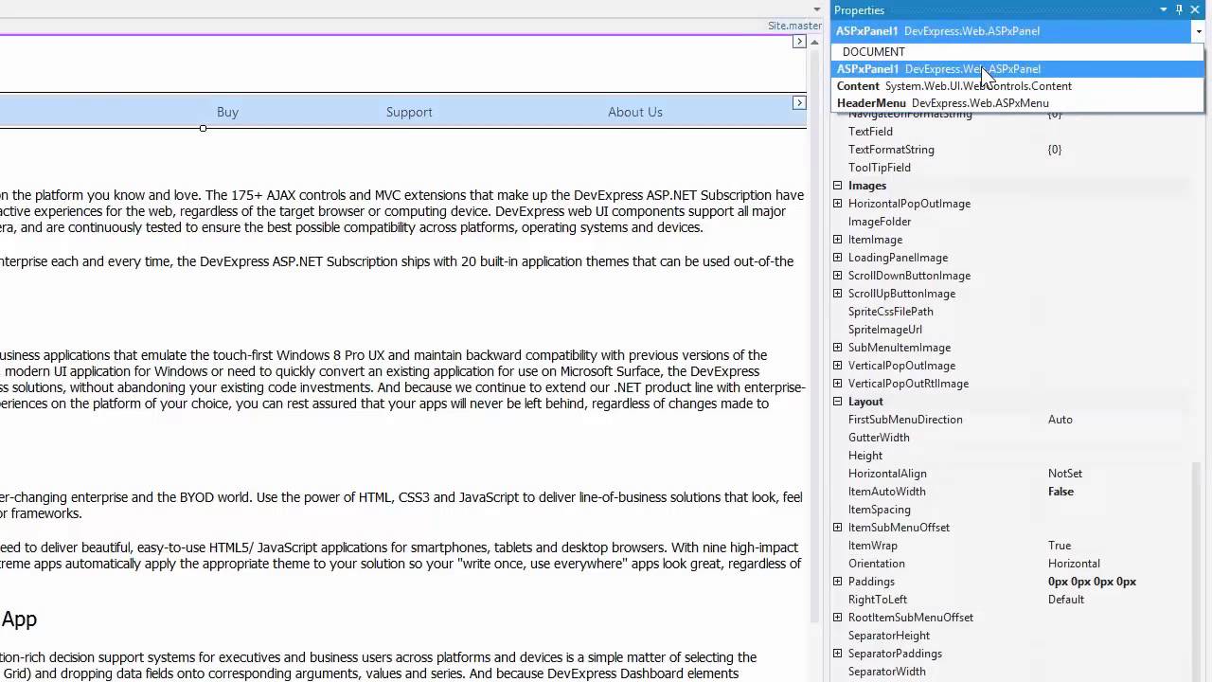This screenshot has height=682, width=1212.
Task: Click RightToLeft value Default
Action: click(1066, 600)
